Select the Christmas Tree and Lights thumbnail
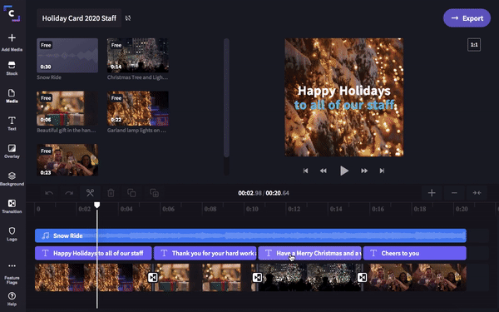499x312 pixels. (138, 56)
